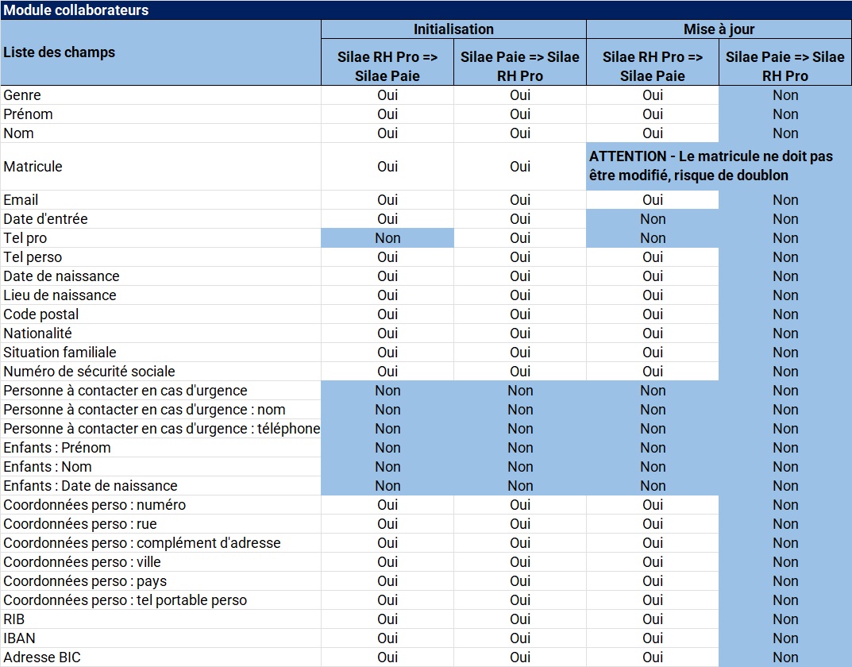The height and width of the screenshot is (667, 852).
Task: Click the first 'Oui' cell in the RIB row
Action: (387, 619)
